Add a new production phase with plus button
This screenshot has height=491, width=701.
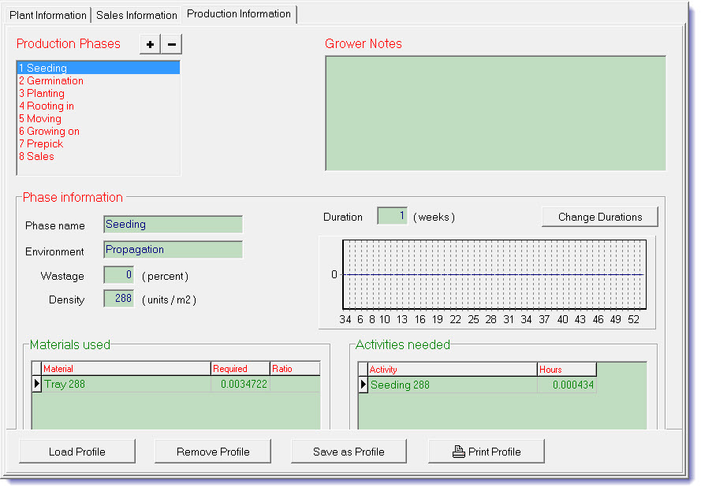point(150,44)
